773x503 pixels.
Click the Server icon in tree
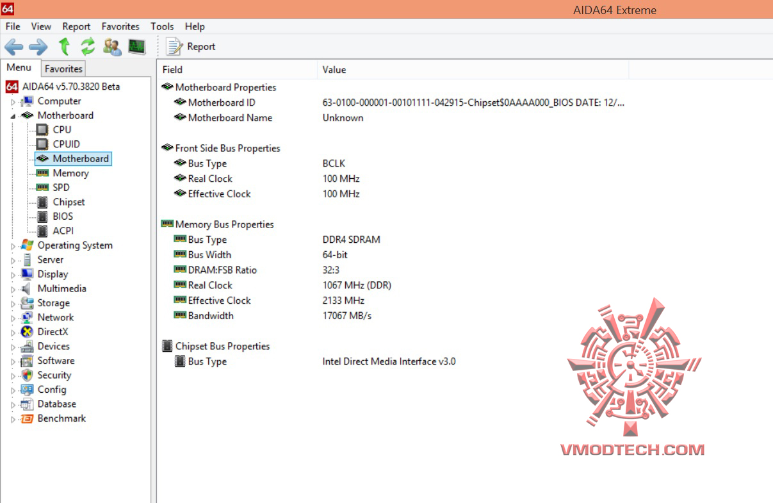click(27, 260)
